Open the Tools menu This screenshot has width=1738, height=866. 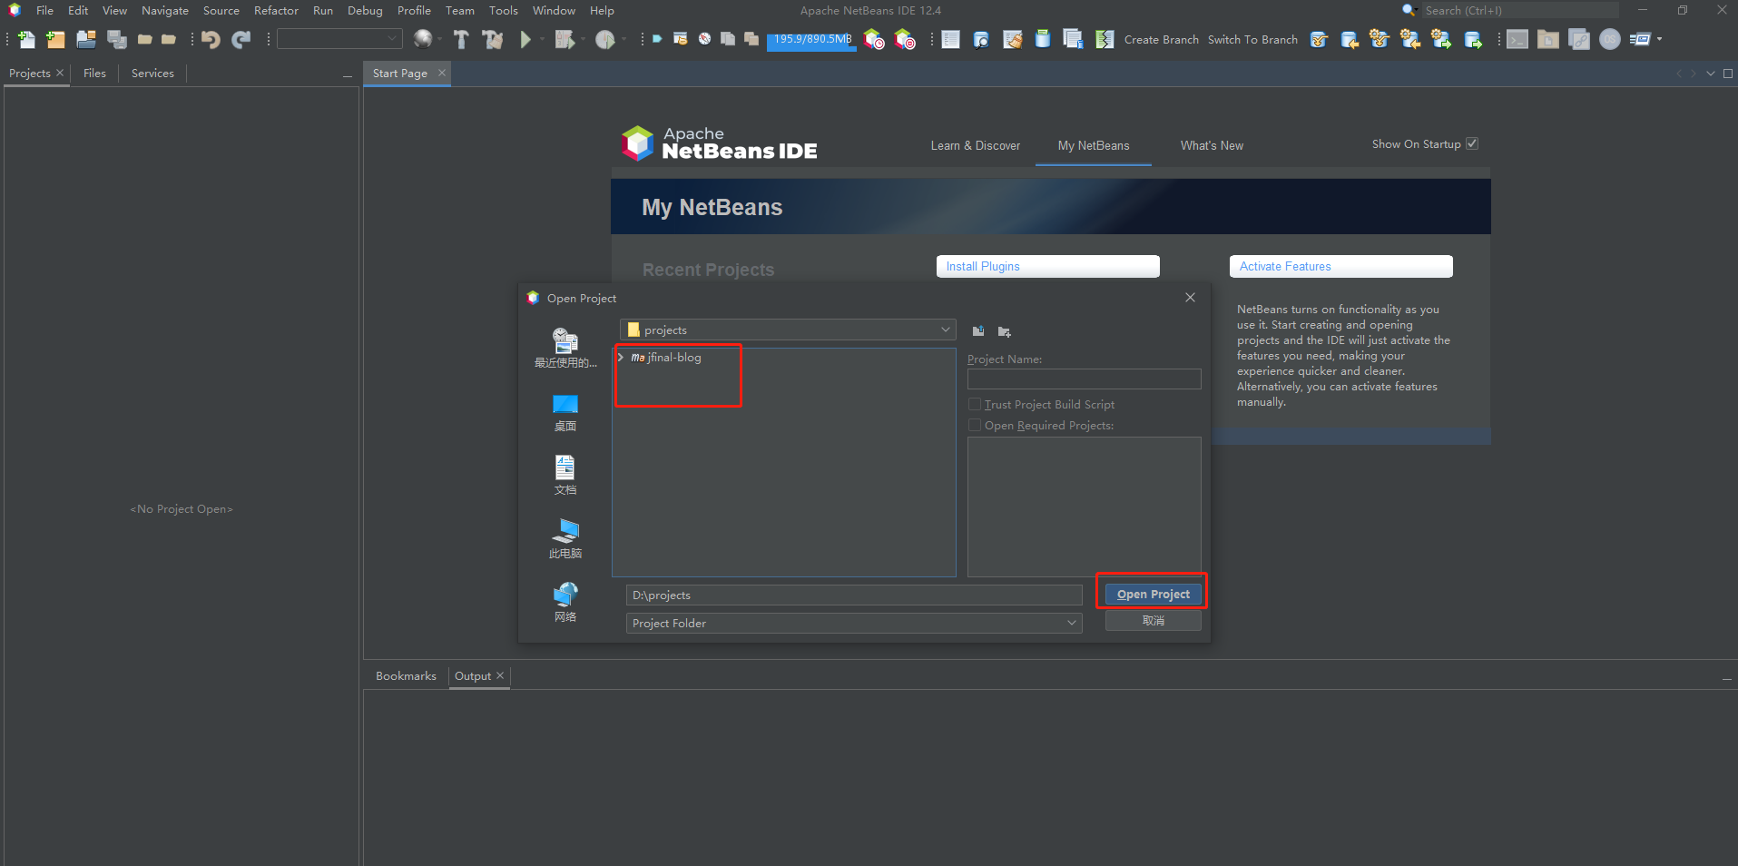[x=503, y=10]
